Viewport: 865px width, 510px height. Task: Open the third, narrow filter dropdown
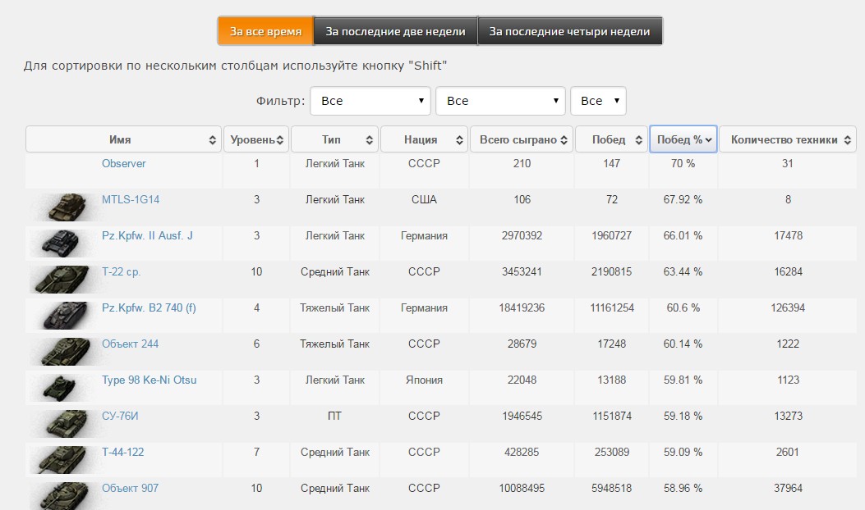[x=598, y=101]
